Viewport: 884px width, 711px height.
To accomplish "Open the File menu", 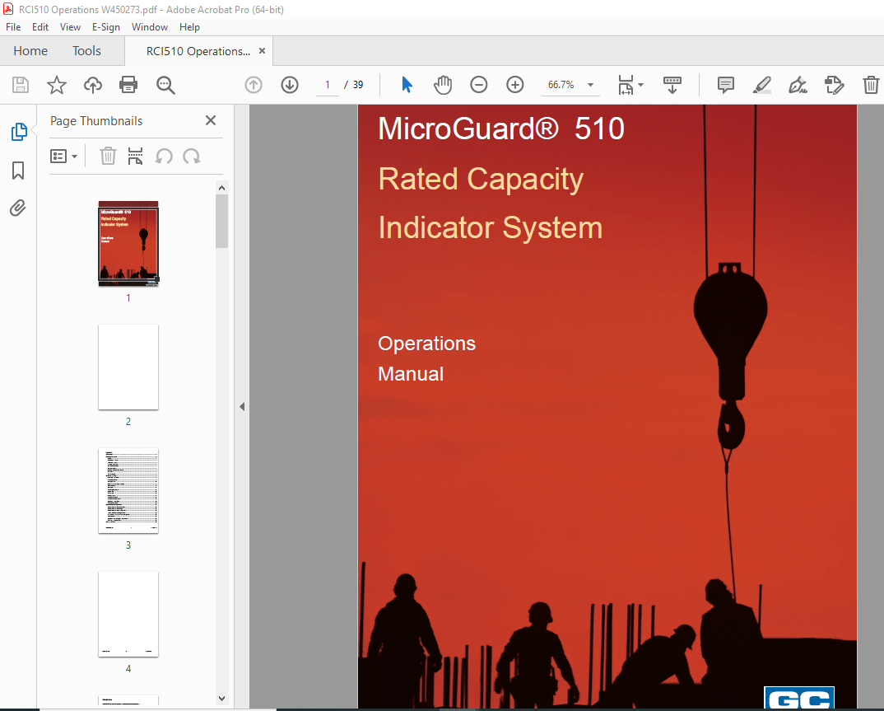I will click(13, 26).
